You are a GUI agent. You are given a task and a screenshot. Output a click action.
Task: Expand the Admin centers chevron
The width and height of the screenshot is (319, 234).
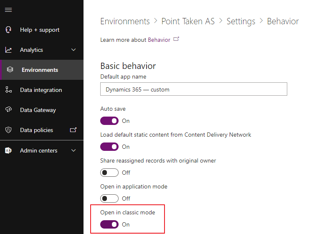tap(73, 150)
